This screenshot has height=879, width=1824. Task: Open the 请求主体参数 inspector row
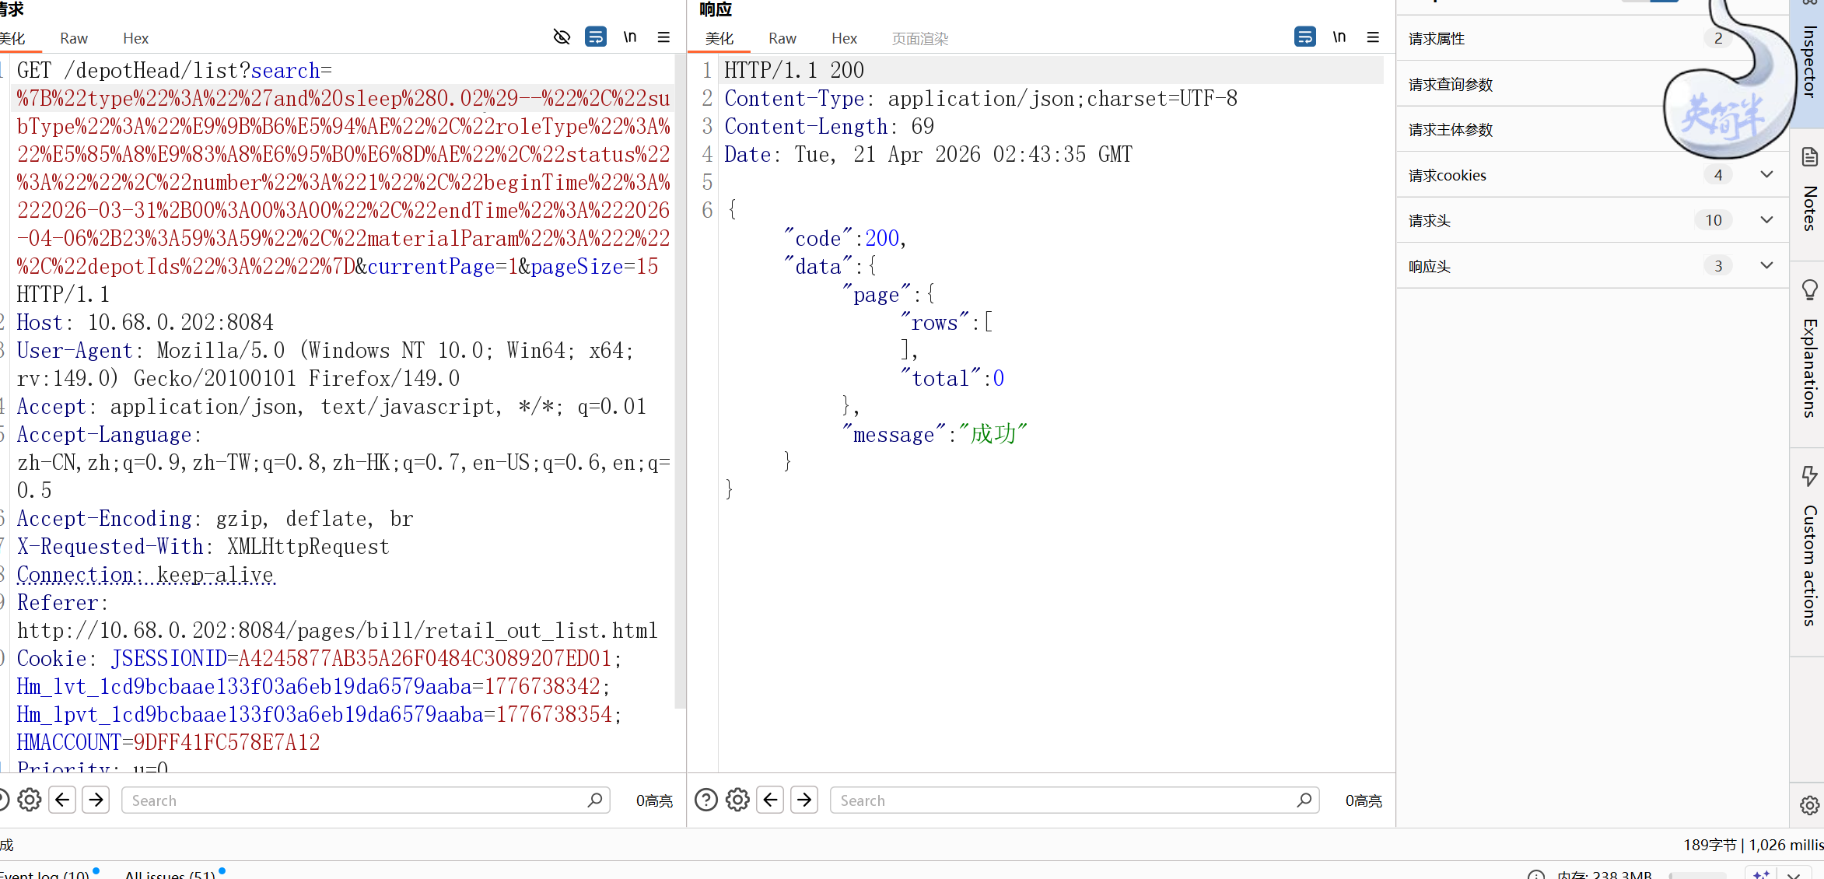pyautogui.click(x=1591, y=129)
